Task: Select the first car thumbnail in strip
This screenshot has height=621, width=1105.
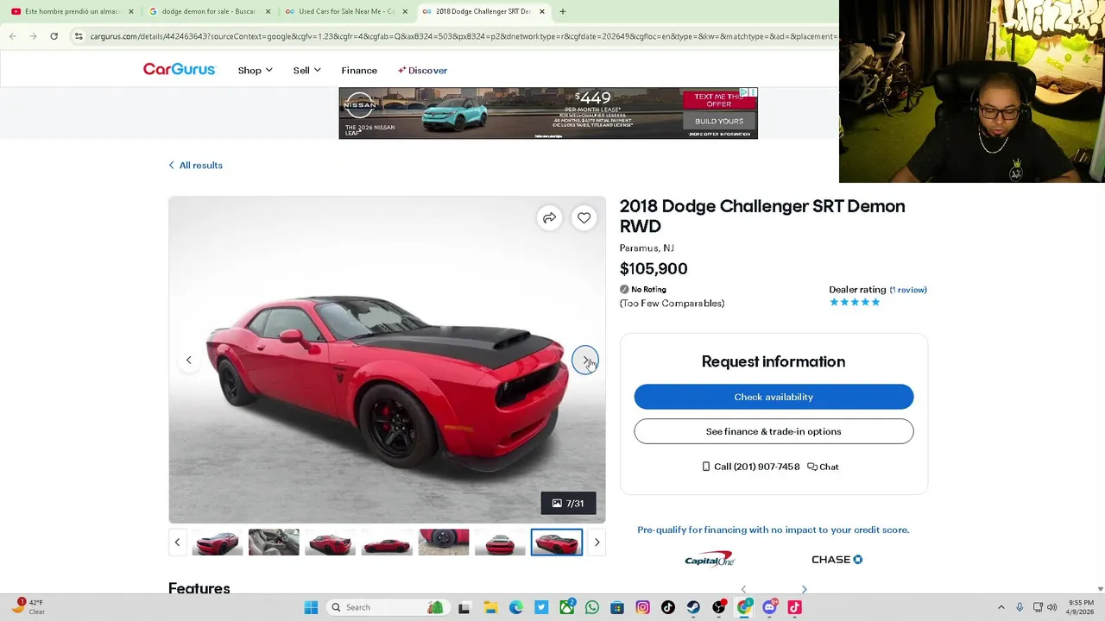Action: click(217, 542)
